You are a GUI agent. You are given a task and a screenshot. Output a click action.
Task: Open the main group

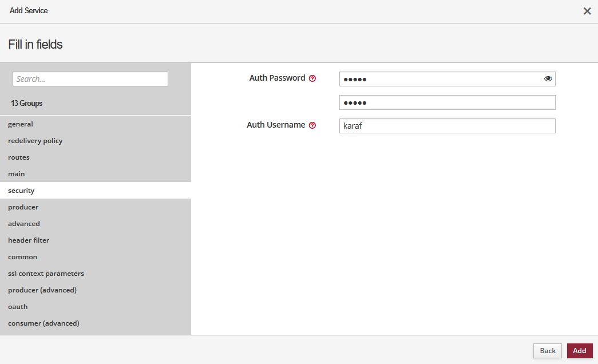pyautogui.click(x=16, y=174)
